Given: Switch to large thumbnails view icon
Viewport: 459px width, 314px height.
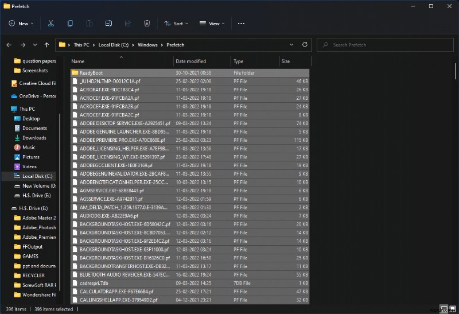Looking at the screenshot, I should 452,309.
